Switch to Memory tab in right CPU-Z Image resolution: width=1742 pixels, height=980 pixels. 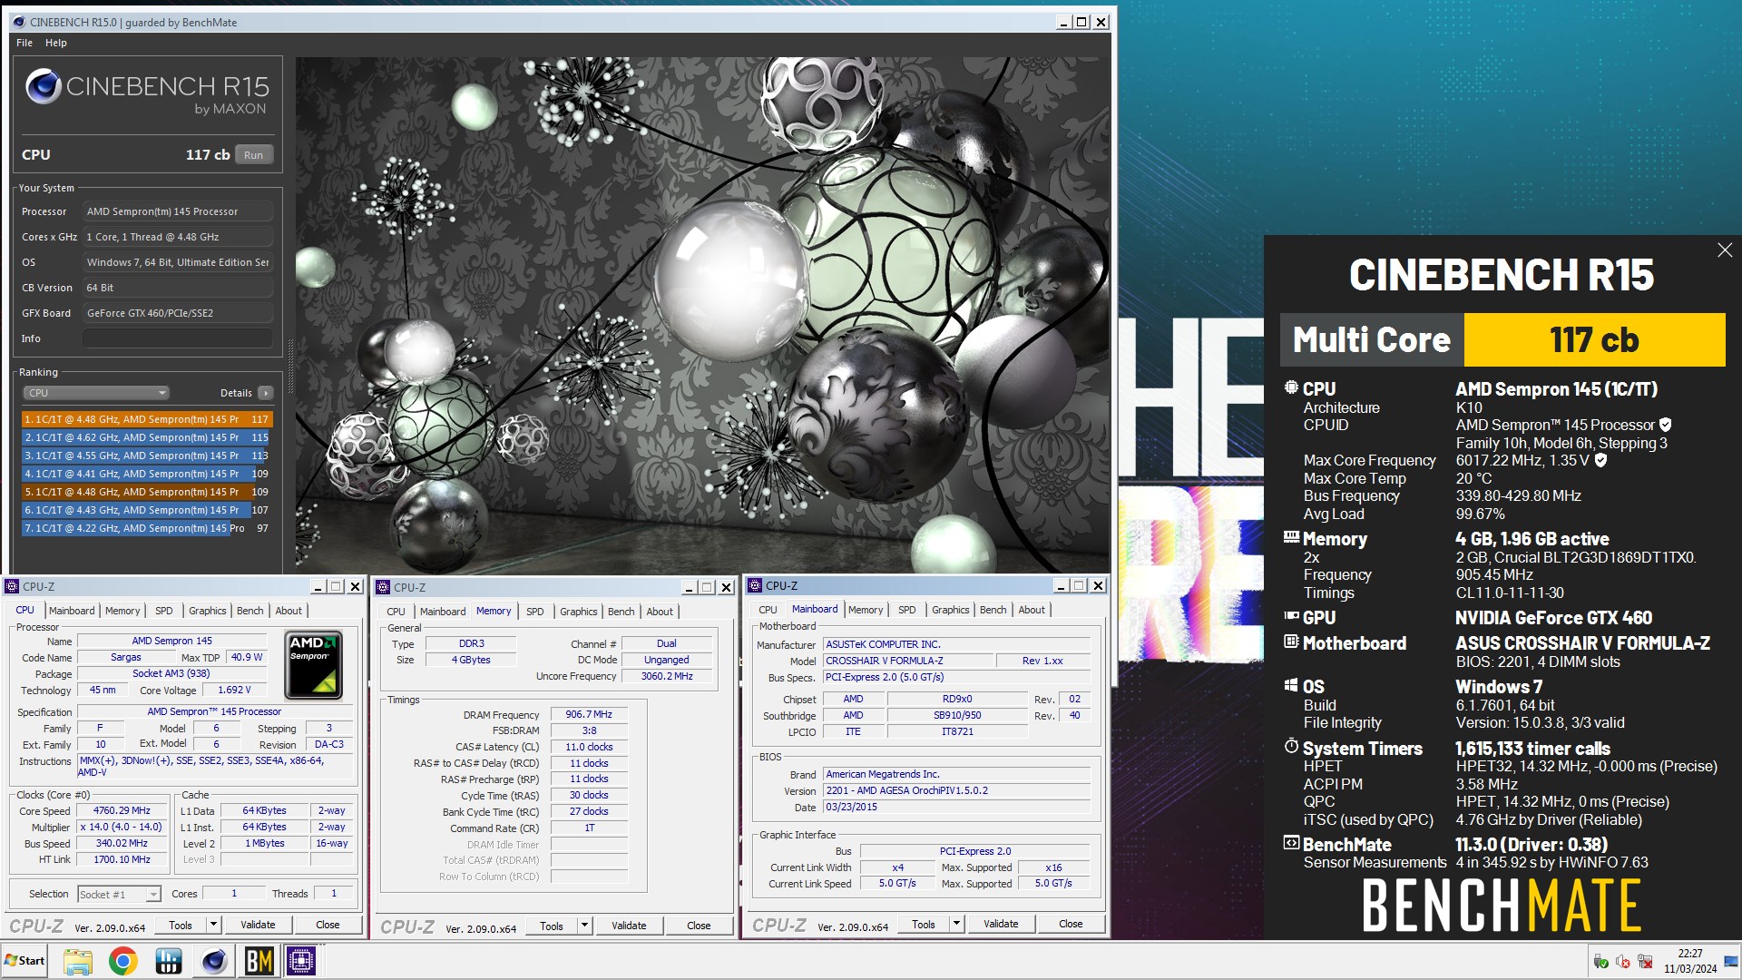[x=866, y=610]
